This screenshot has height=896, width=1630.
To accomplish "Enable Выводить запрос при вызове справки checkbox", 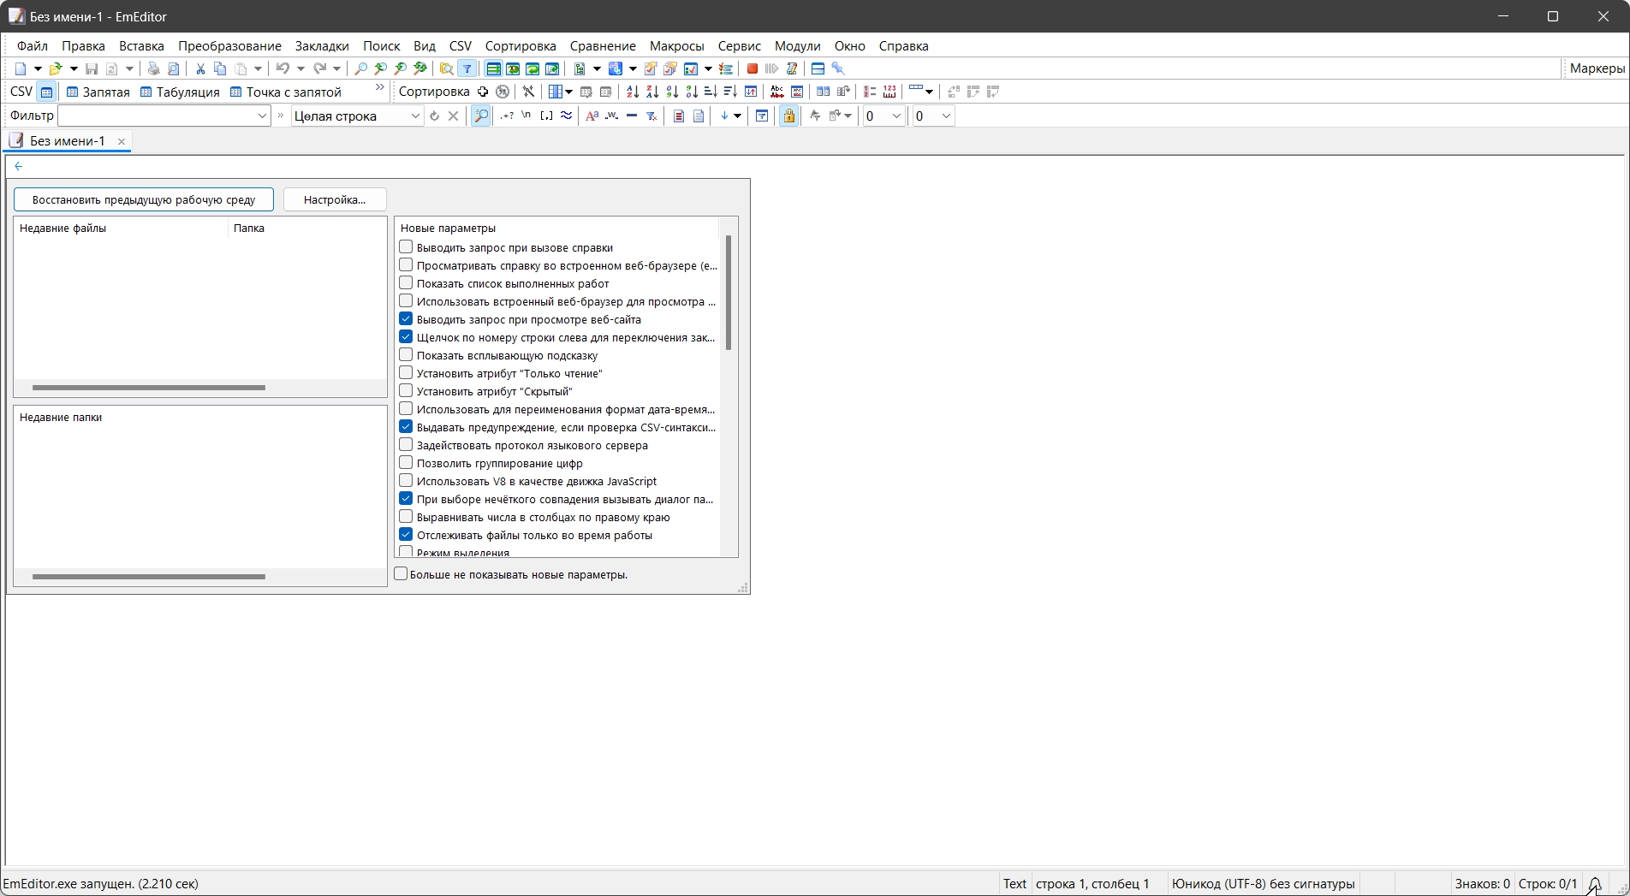I will click(x=406, y=246).
